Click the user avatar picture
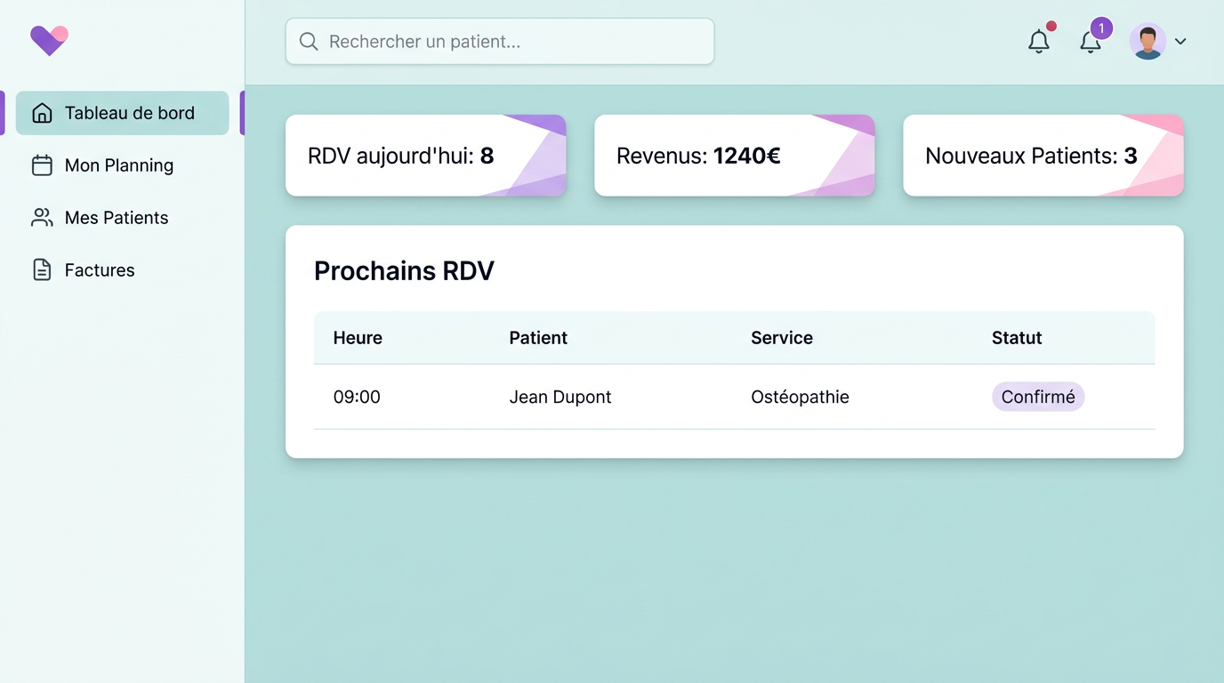Viewport: 1224px width, 683px height. tap(1147, 41)
